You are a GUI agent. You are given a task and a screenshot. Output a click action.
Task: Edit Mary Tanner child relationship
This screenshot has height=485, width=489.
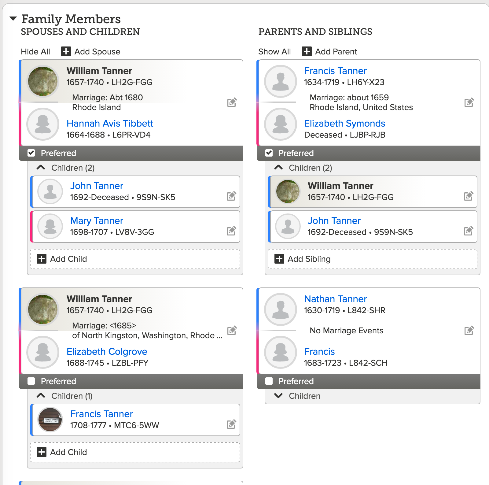tap(231, 231)
